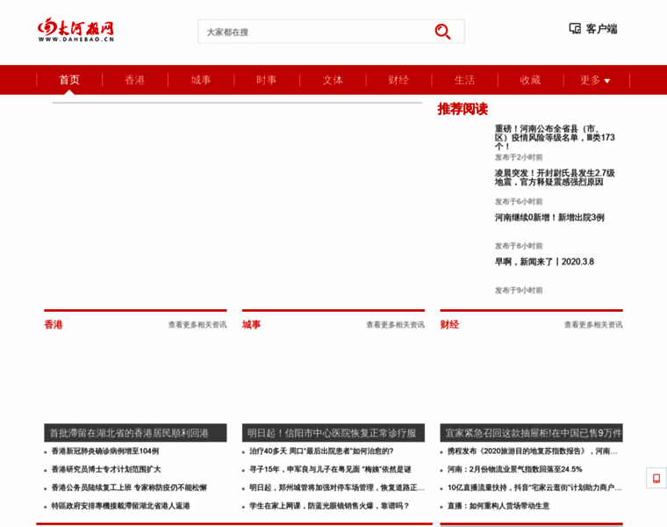Open article 河南继续0新增！新增出院3例

tap(549, 218)
